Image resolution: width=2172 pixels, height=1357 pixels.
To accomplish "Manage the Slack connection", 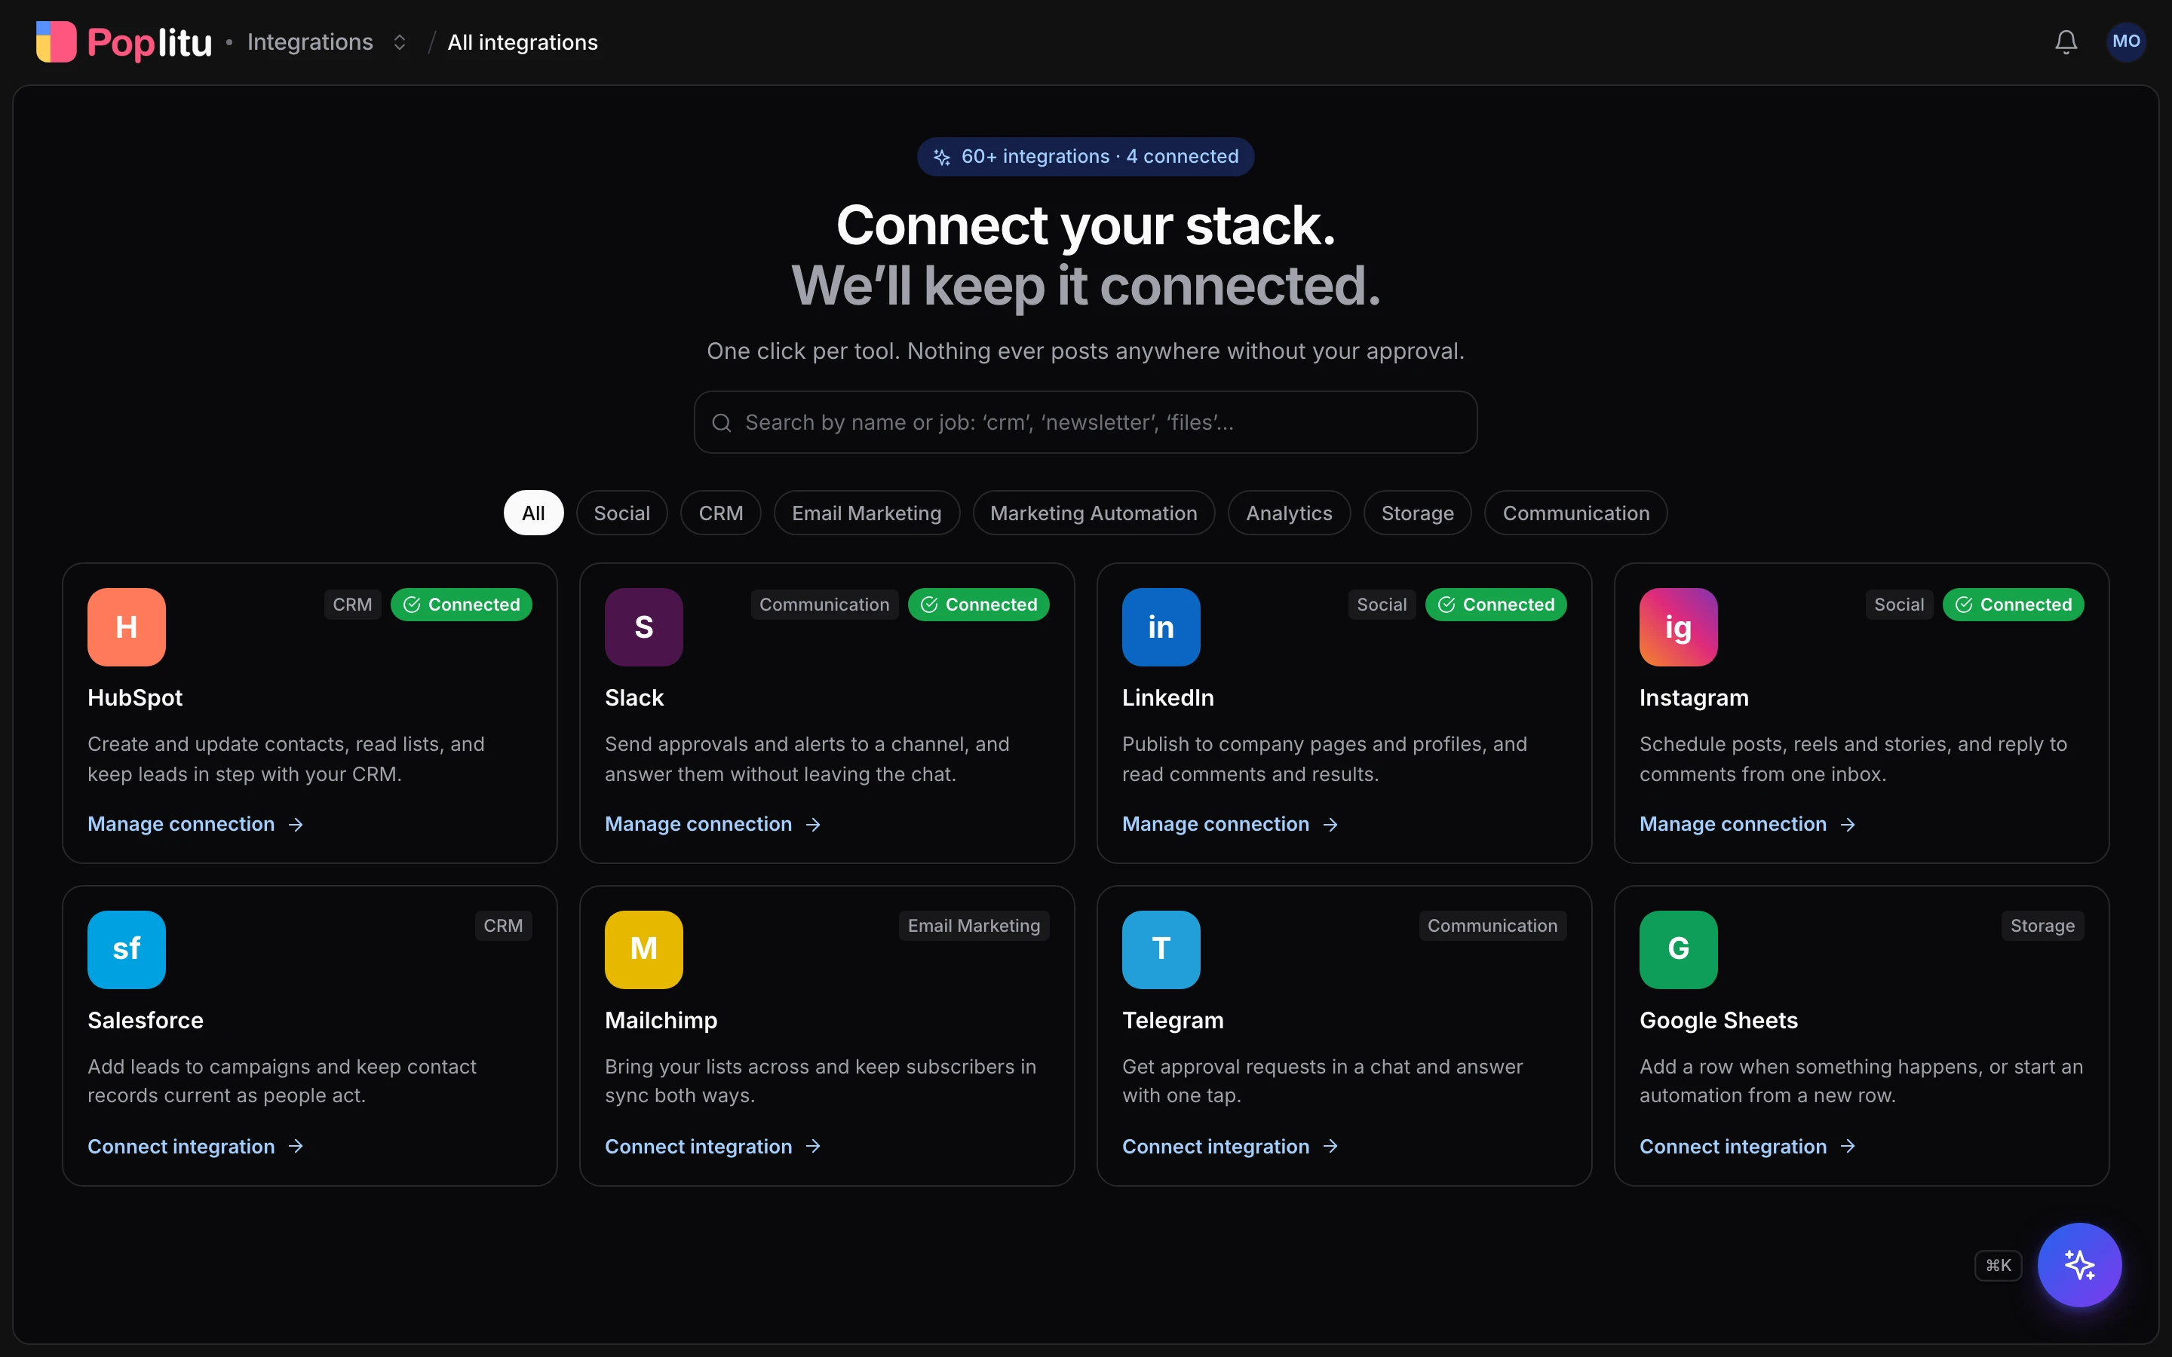I will tap(713, 824).
